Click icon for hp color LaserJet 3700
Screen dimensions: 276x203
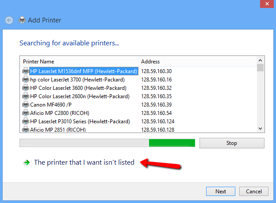26,79
